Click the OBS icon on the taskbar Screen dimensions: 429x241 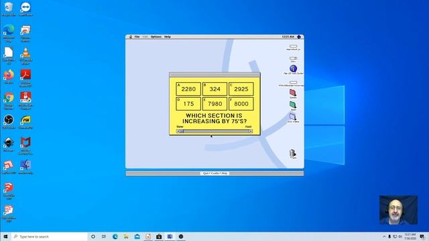point(181,236)
